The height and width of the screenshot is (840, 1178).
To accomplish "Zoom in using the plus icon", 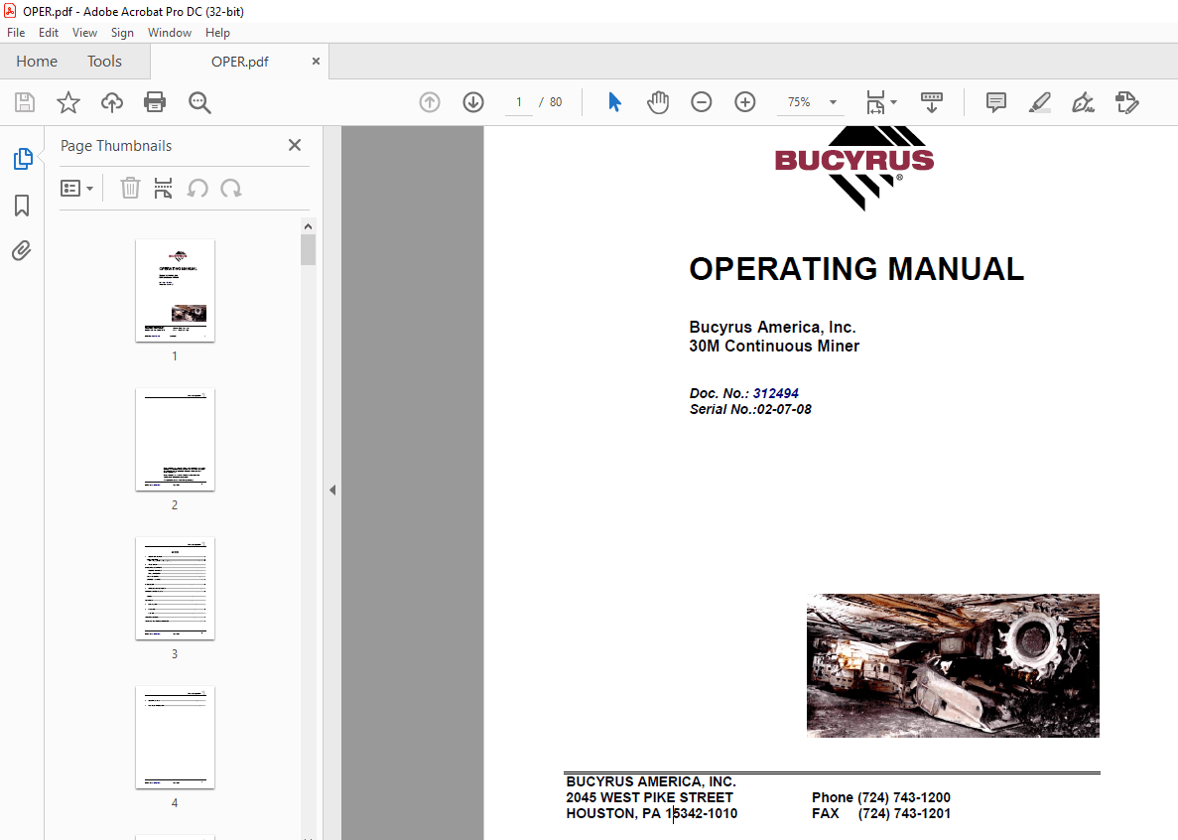I will [x=744, y=101].
